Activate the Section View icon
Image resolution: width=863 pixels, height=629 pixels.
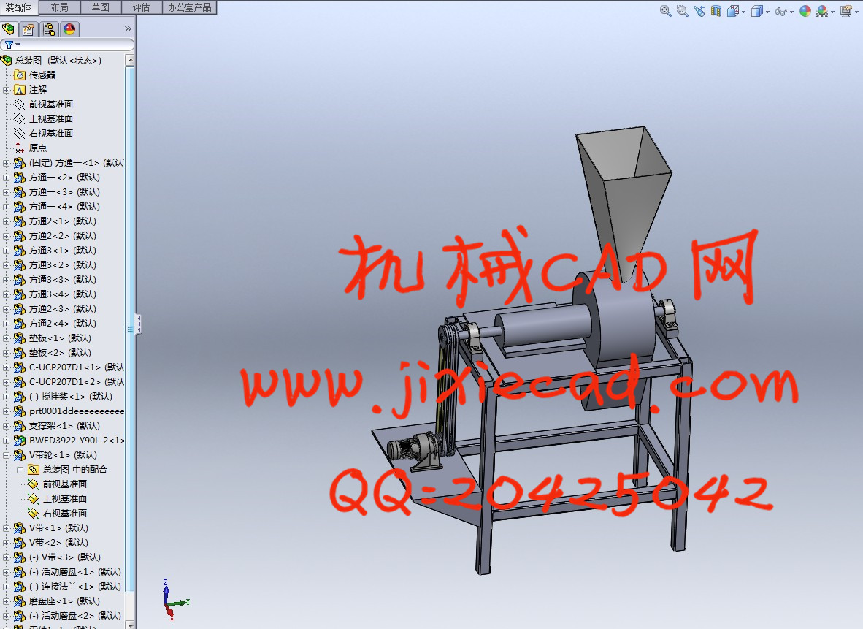(x=716, y=11)
